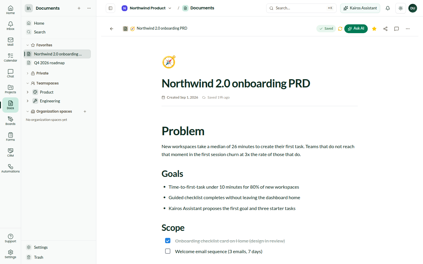This screenshot has width=423, height=264.
Task: Share the document using the share icon
Action: 385,29
